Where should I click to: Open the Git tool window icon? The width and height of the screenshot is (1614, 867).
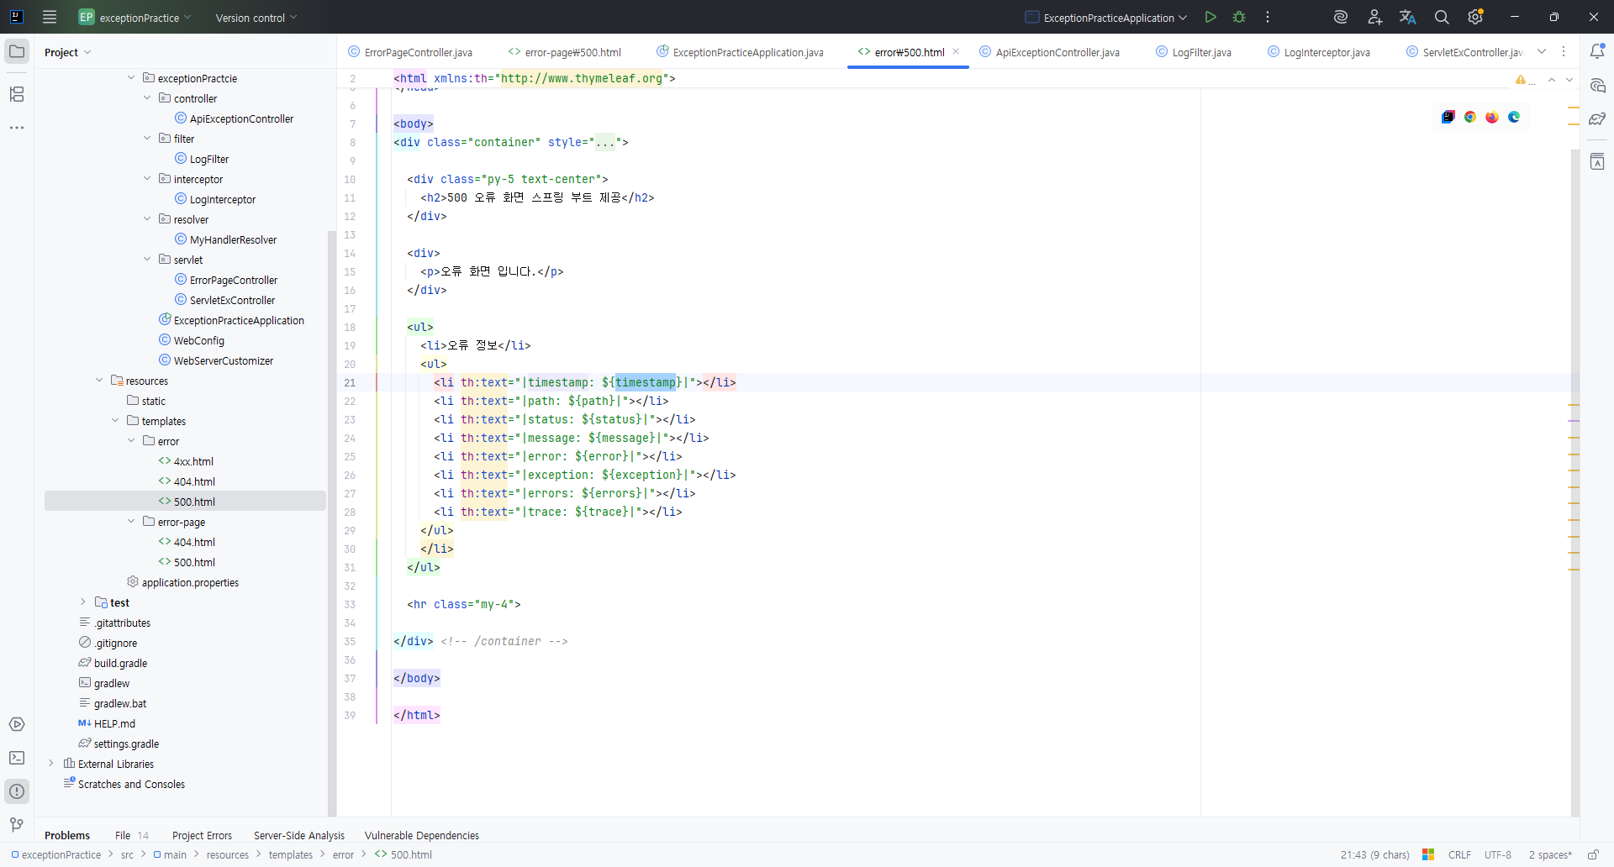click(x=17, y=825)
